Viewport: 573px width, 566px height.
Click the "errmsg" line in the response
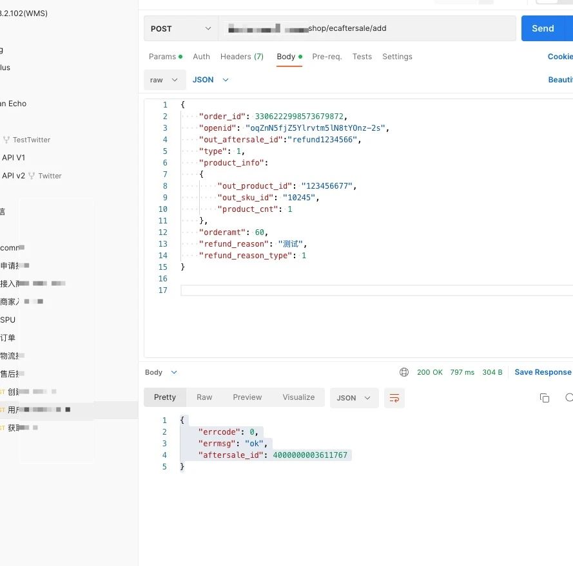pyautogui.click(x=233, y=444)
